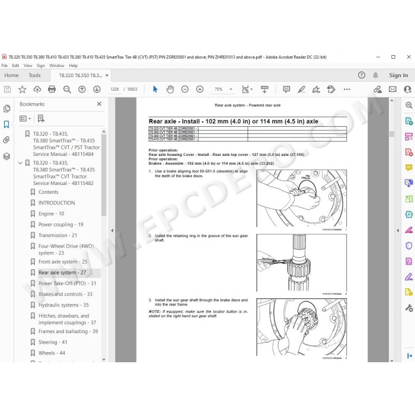
Task: Add a comment note
Action: (x=286, y=90)
